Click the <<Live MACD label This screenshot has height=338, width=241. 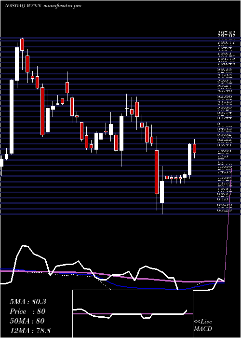[203, 325]
